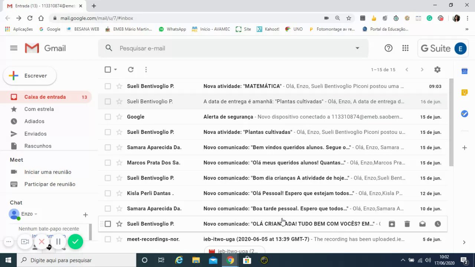Show more bookmarks chevron
The height and width of the screenshot is (267, 475).
467,29
